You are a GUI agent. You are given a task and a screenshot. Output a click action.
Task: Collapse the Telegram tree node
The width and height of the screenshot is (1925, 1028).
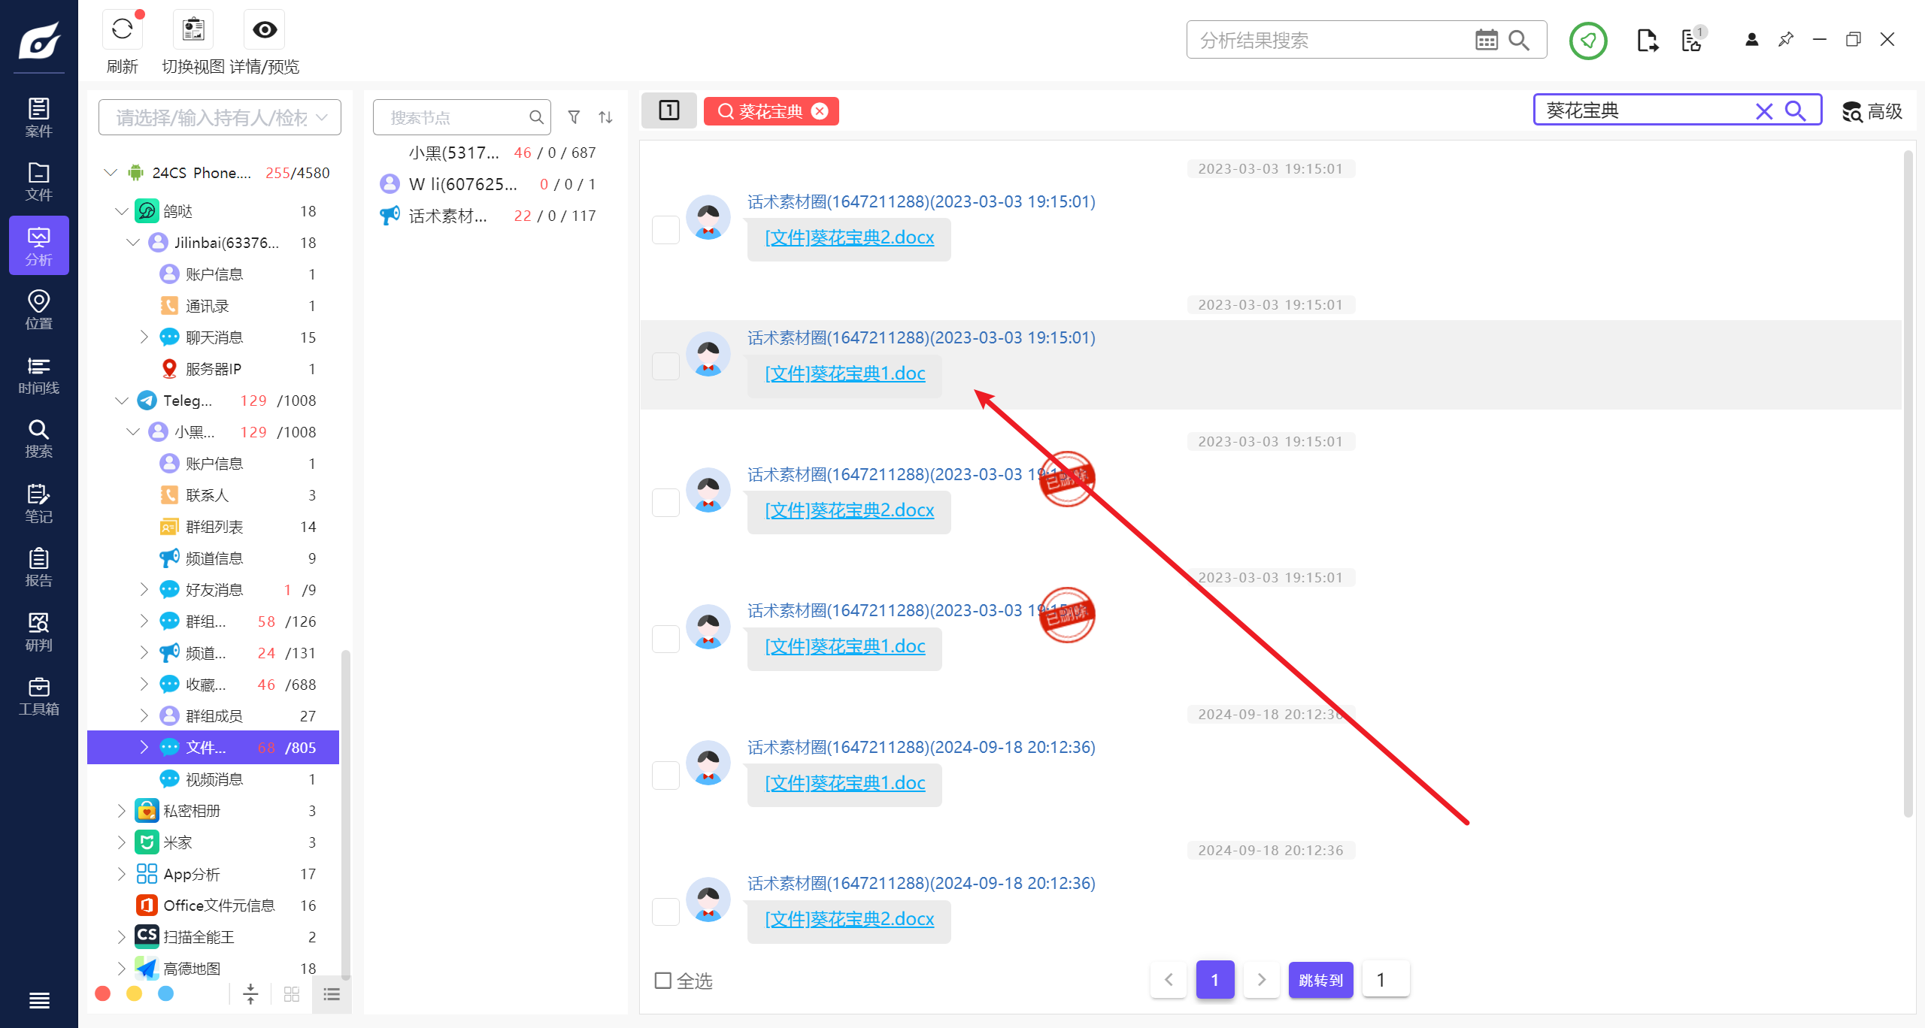[x=121, y=401]
